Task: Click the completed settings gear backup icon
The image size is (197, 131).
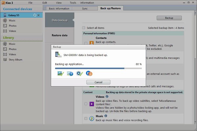Action: point(79,73)
